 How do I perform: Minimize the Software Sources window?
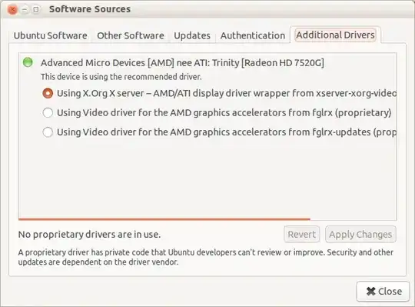[x=25, y=9]
